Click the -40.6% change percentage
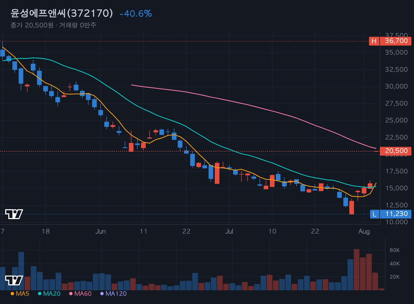414x304 pixels. pyautogui.click(x=136, y=14)
